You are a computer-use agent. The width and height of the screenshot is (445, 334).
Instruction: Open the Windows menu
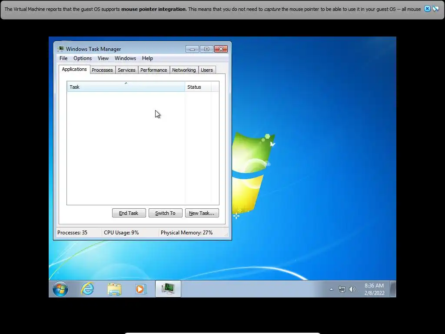coord(125,58)
